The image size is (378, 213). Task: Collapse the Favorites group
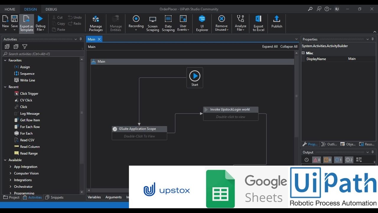pyautogui.click(x=5, y=60)
